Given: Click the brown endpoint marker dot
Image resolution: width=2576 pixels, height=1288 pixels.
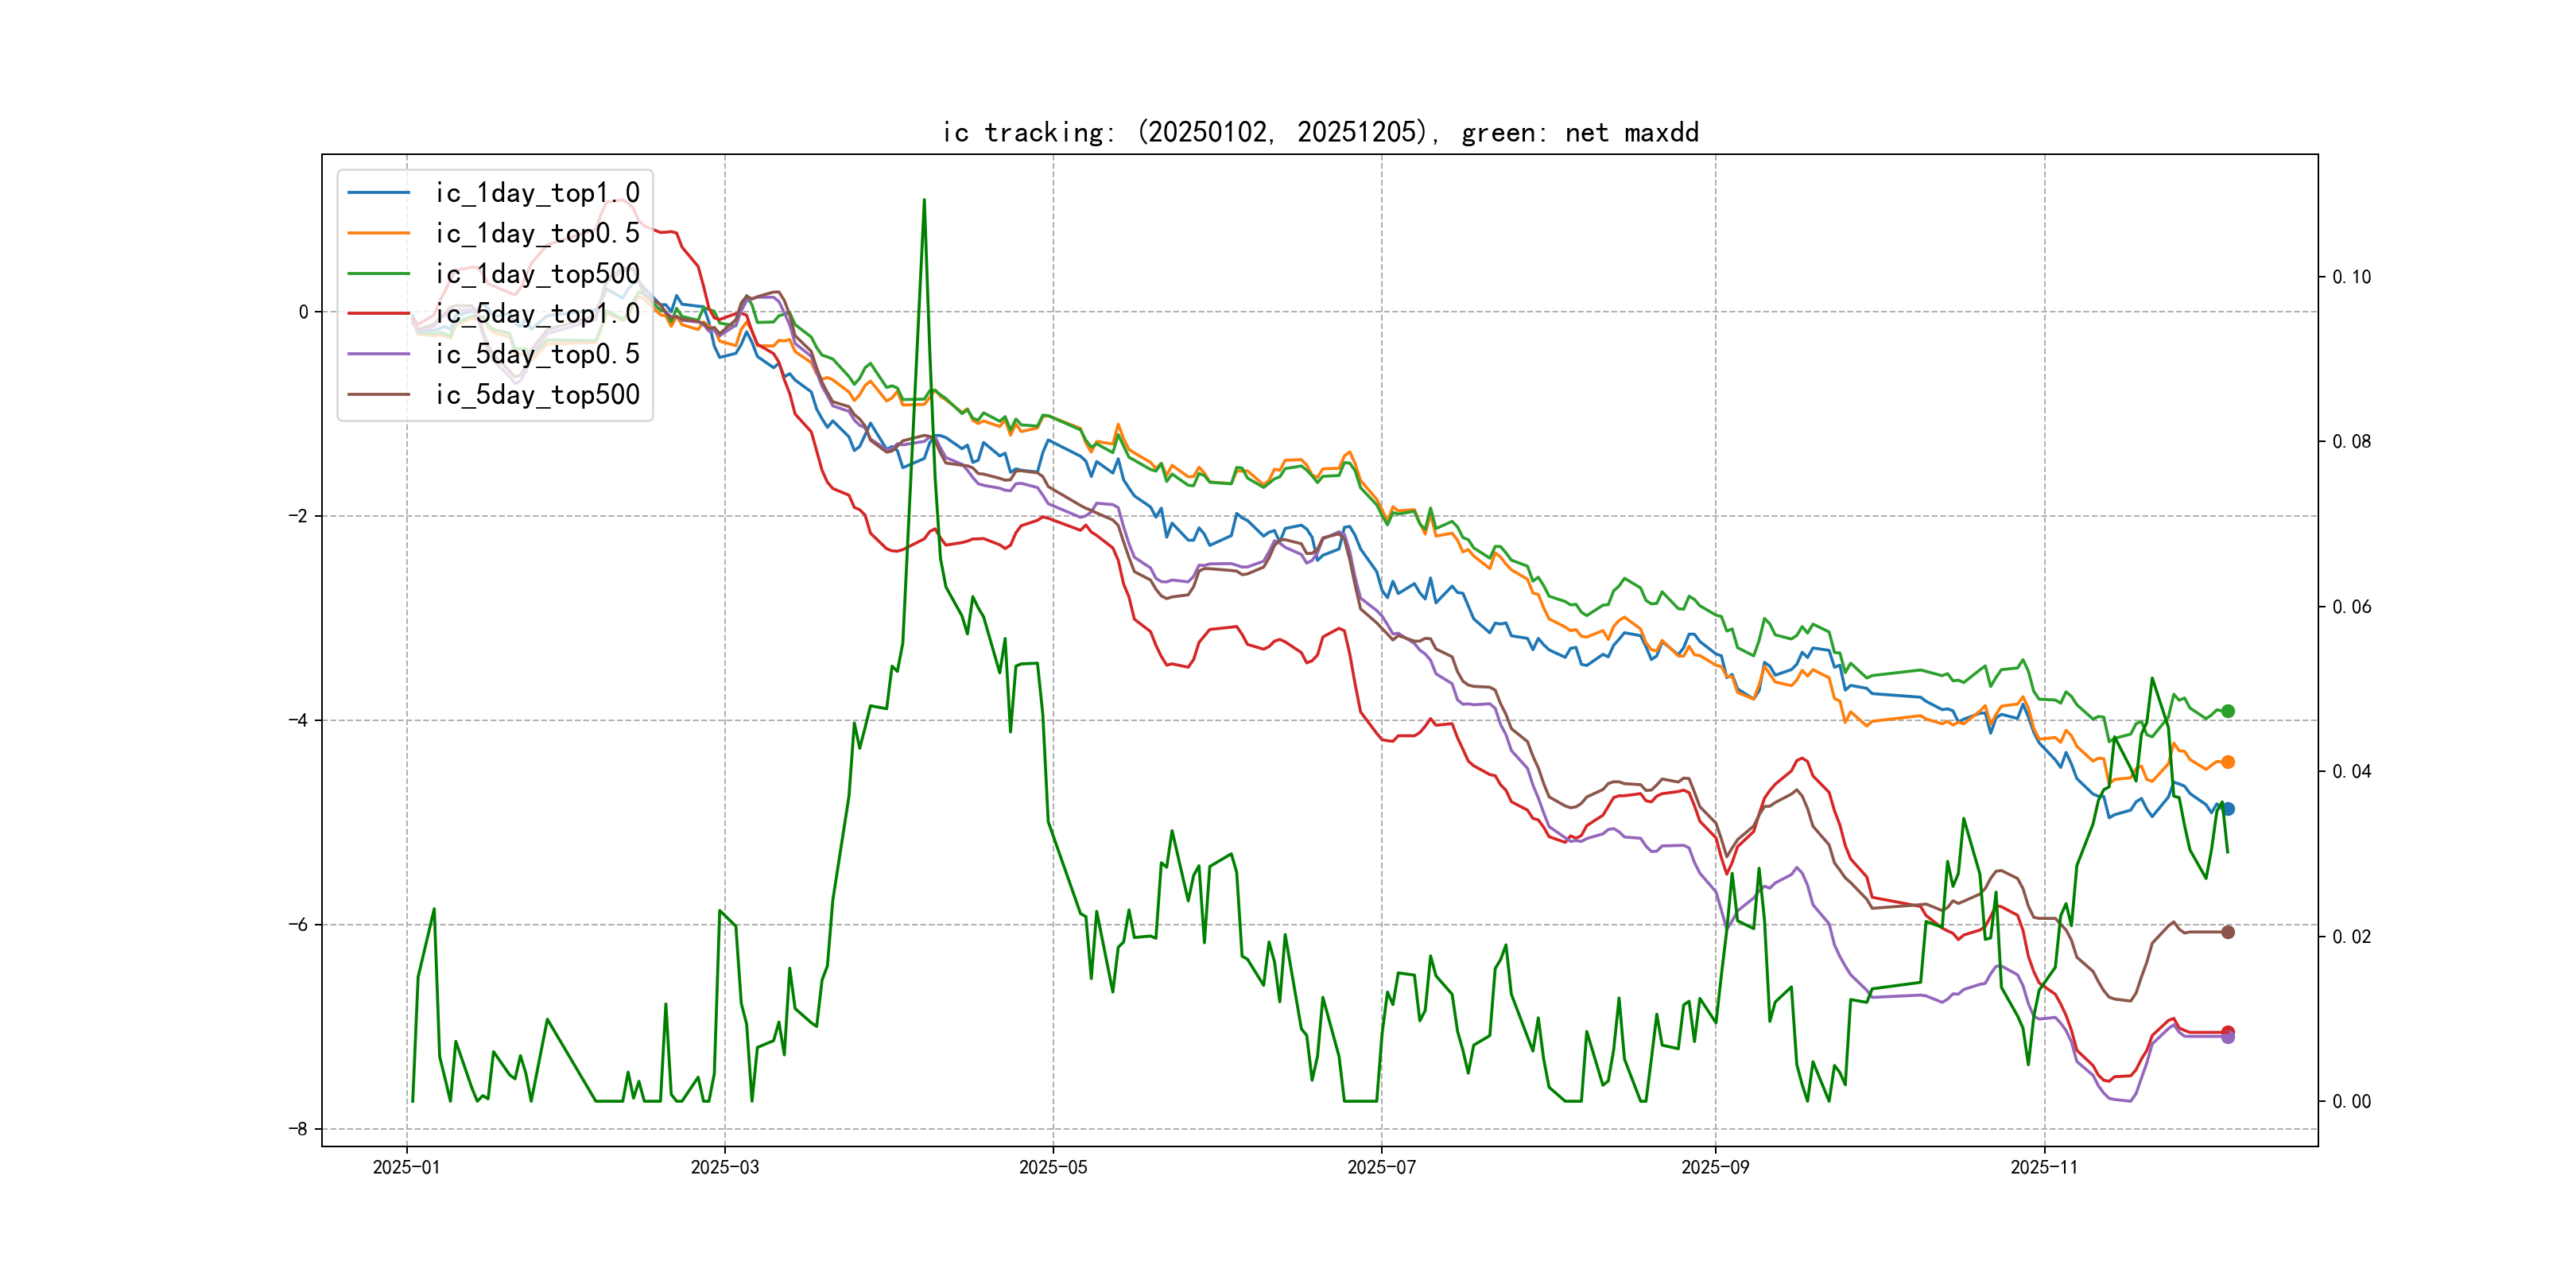Looking at the screenshot, I should coord(2227,932).
